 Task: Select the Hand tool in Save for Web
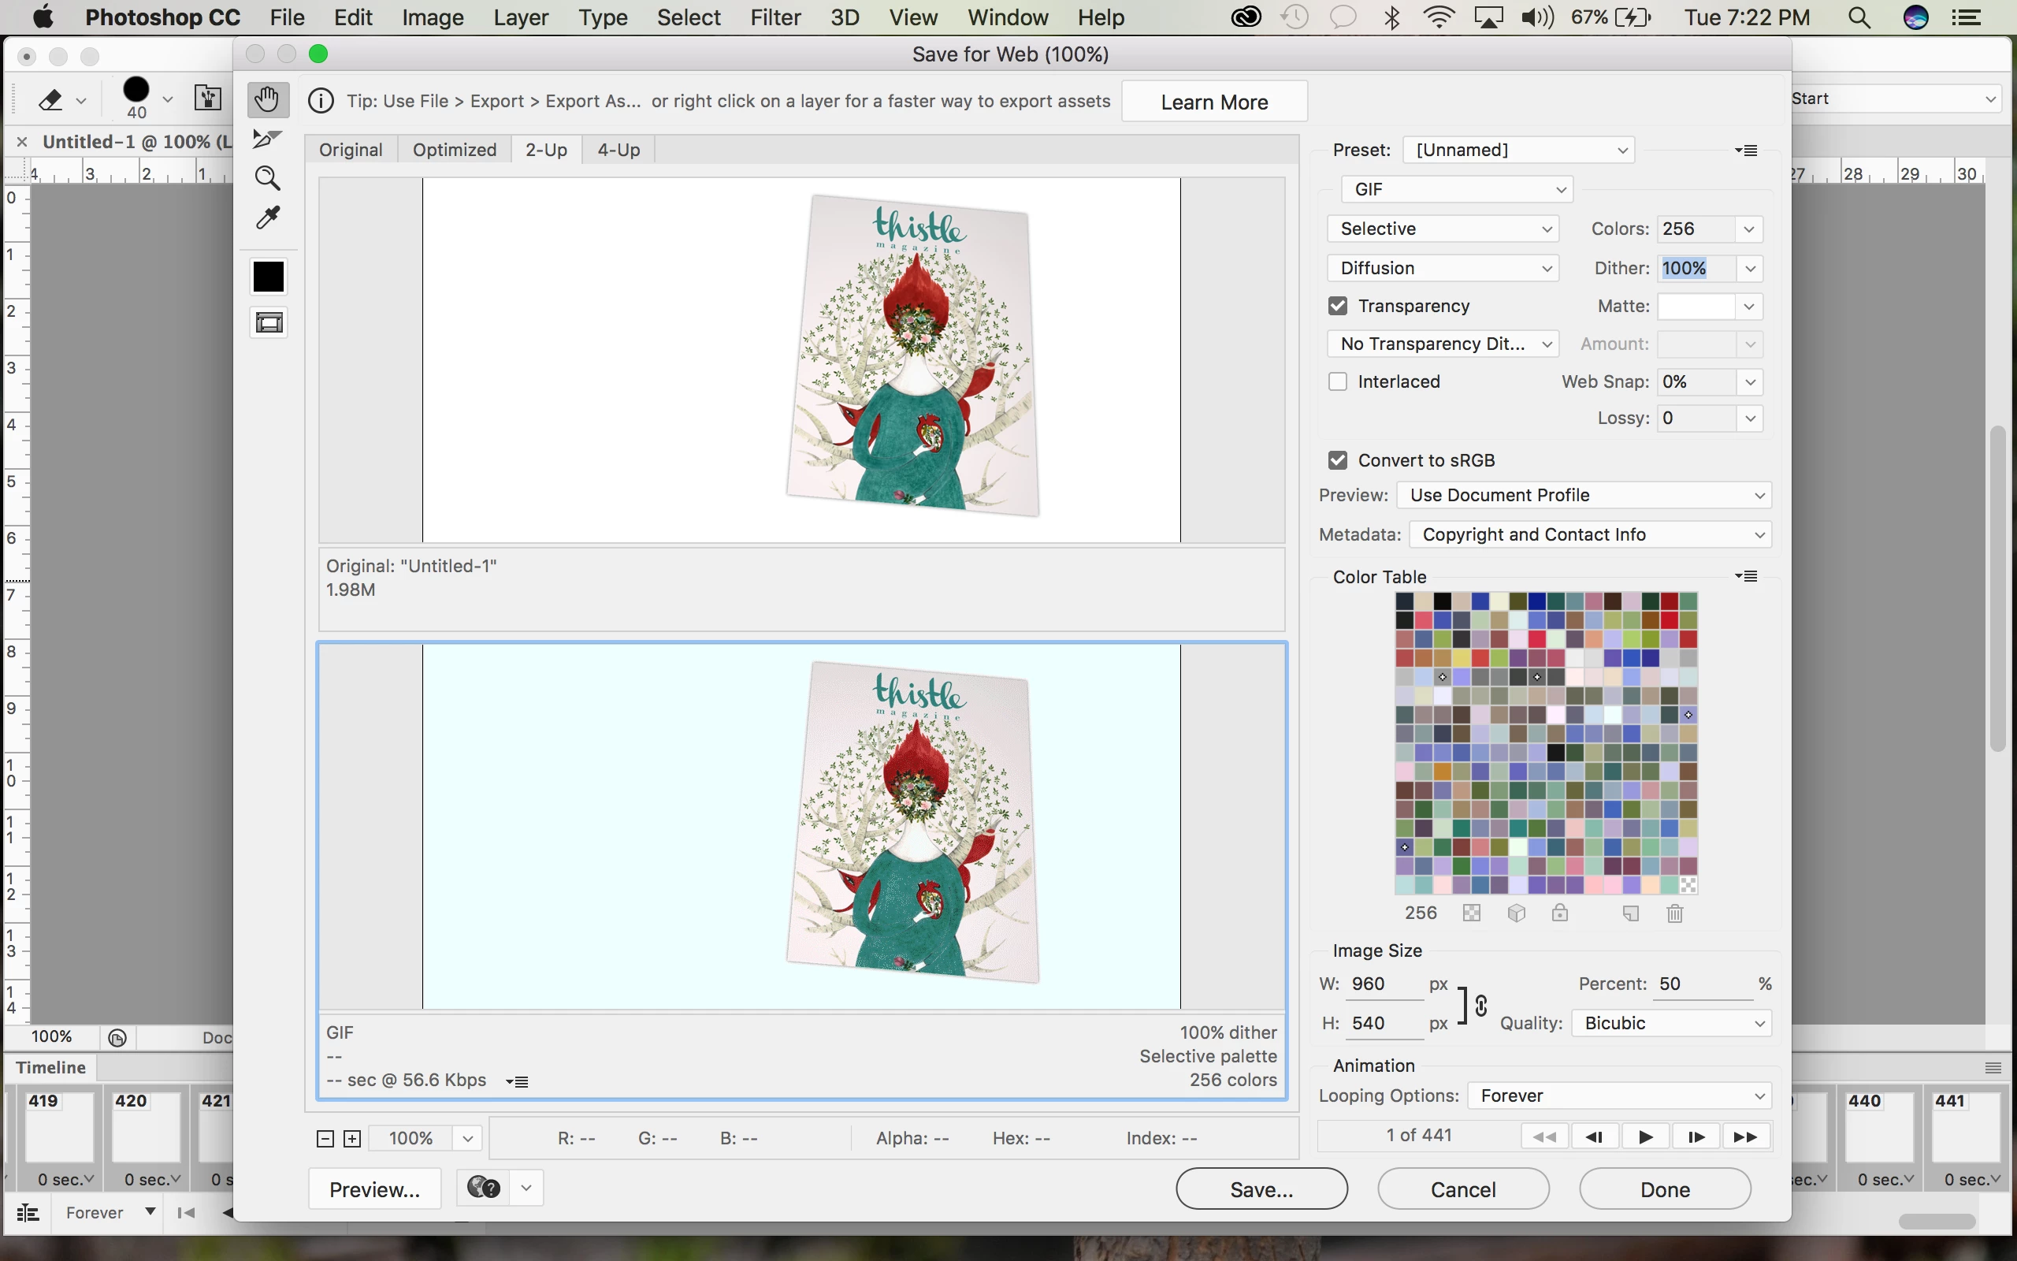tap(268, 100)
